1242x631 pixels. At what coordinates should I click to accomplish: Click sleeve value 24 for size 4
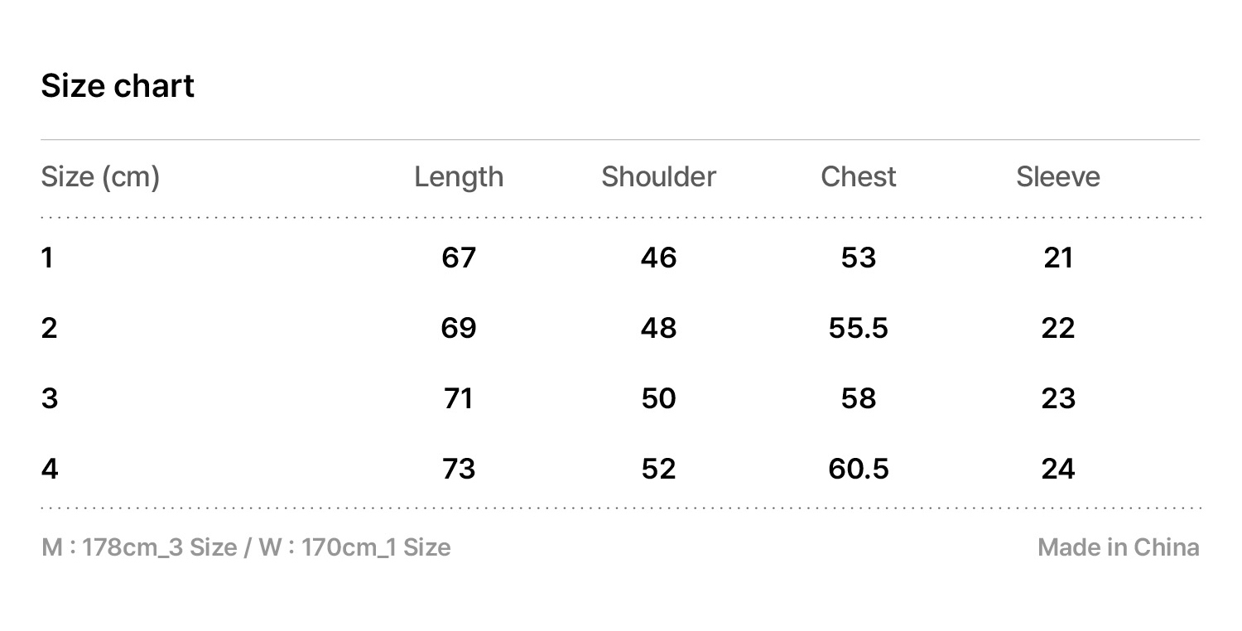[1058, 469]
